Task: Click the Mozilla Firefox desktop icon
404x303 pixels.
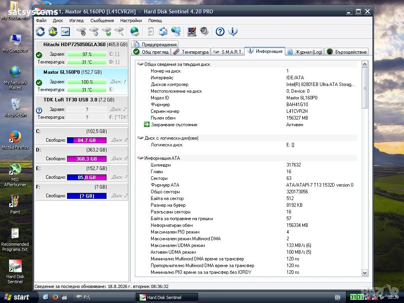Action: 15,140
